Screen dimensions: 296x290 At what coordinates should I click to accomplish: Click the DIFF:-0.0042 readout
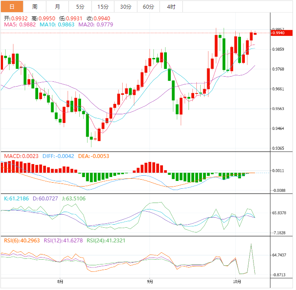click(59, 156)
